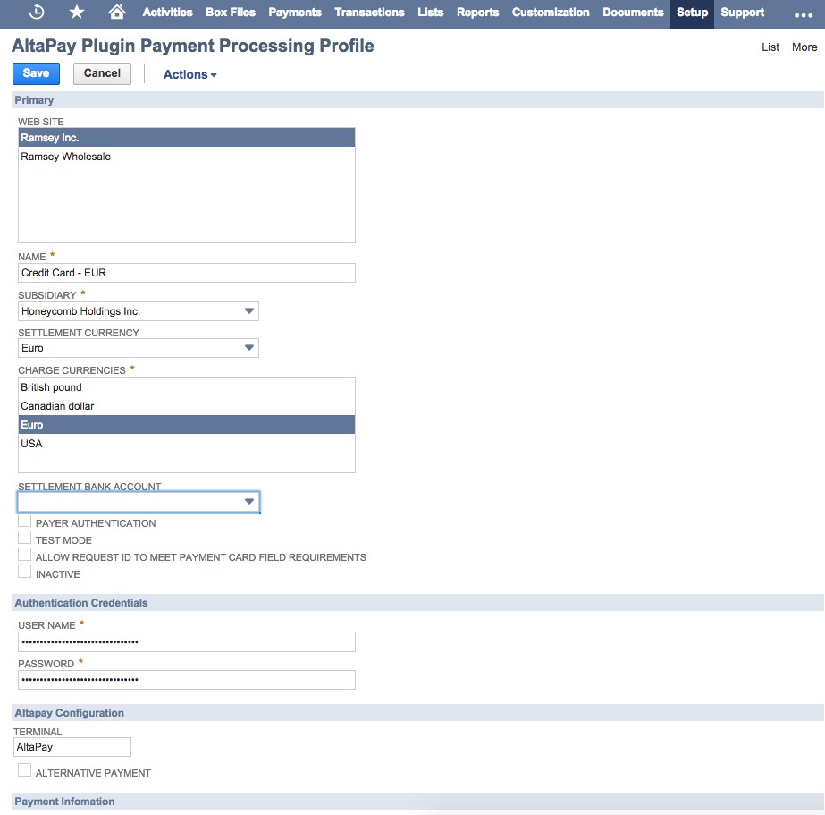The height and width of the screenshot is (815, 825).
Task: Enable Alternative Payment option
Action: [x=24, y=768]
